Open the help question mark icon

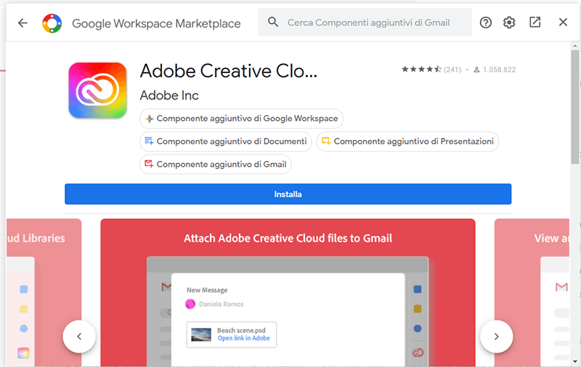click(486, 22)
